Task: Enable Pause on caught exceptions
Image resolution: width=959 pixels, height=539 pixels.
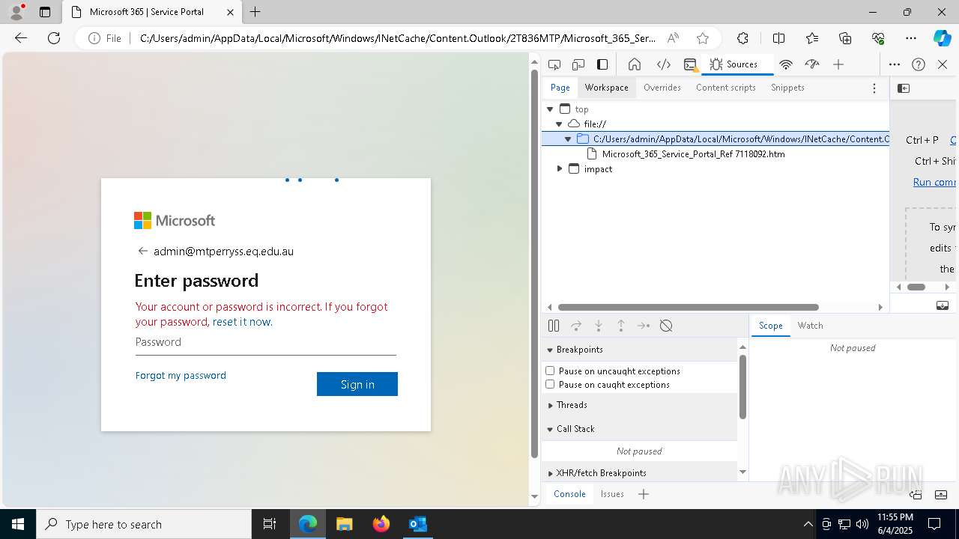Action: coord(550,384)
